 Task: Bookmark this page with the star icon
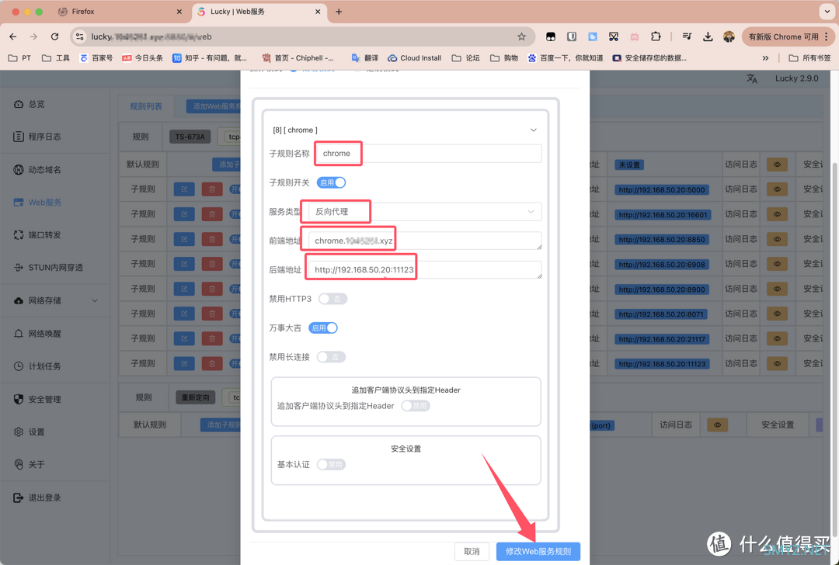[x=521, y=37]
